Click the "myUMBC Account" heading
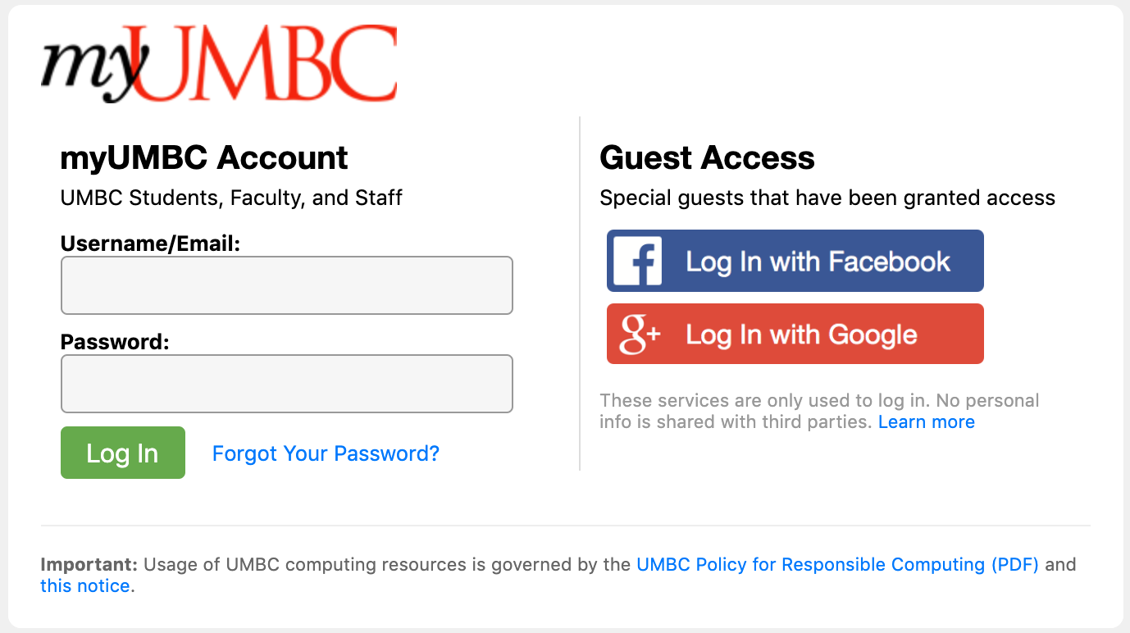1130x633 pixels. point(203,157)
